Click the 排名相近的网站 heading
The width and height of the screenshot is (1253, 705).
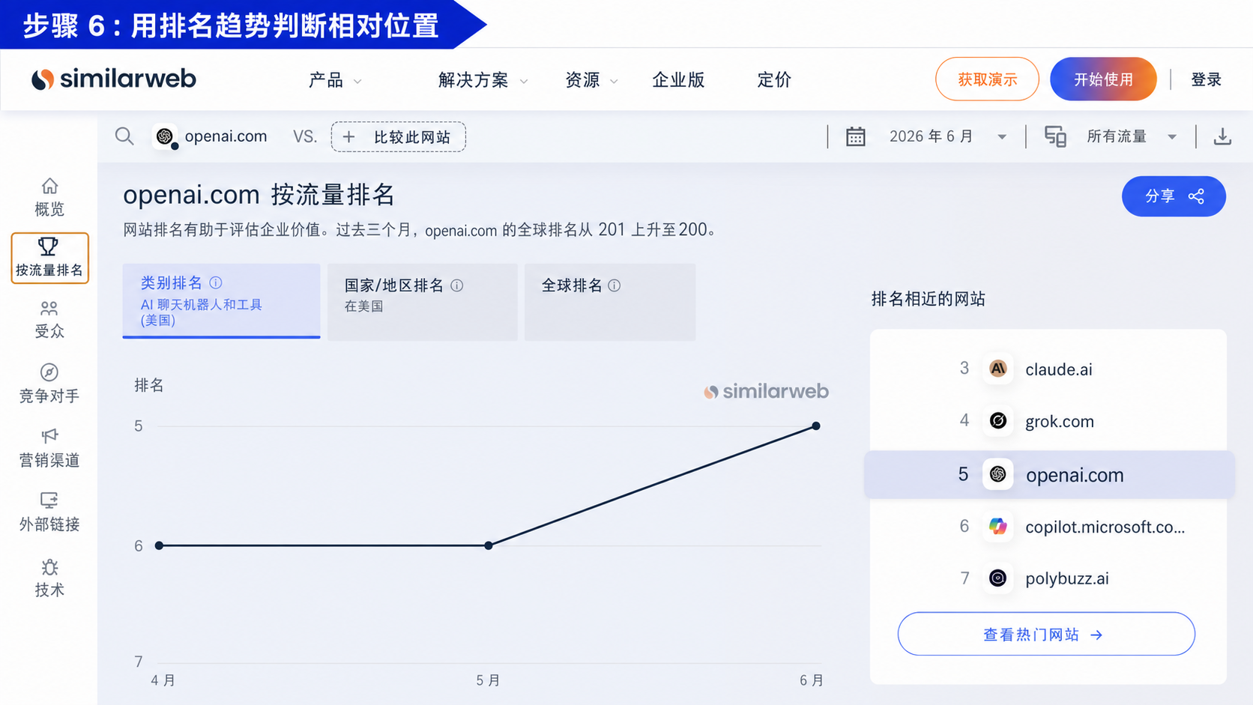(x=928, y=299)
